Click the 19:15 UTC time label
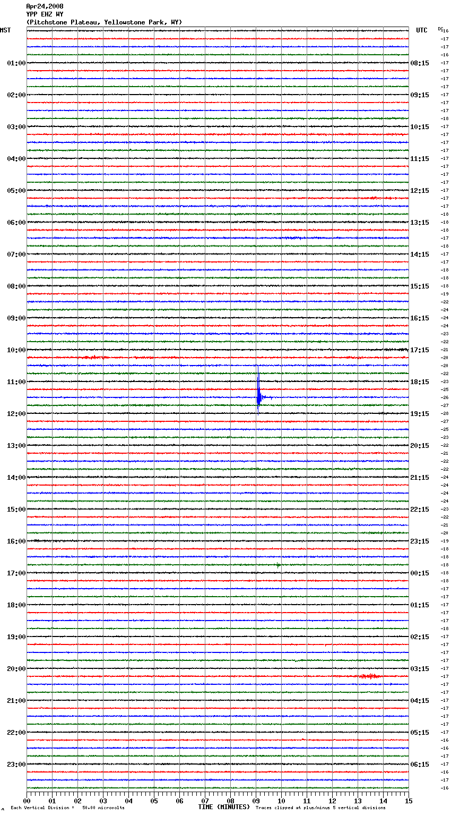 420,414
